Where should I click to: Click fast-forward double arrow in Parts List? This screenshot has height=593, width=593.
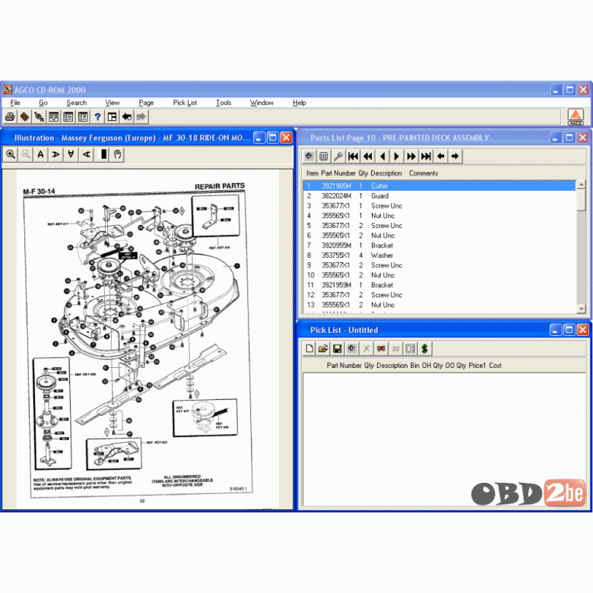(411, 156)
